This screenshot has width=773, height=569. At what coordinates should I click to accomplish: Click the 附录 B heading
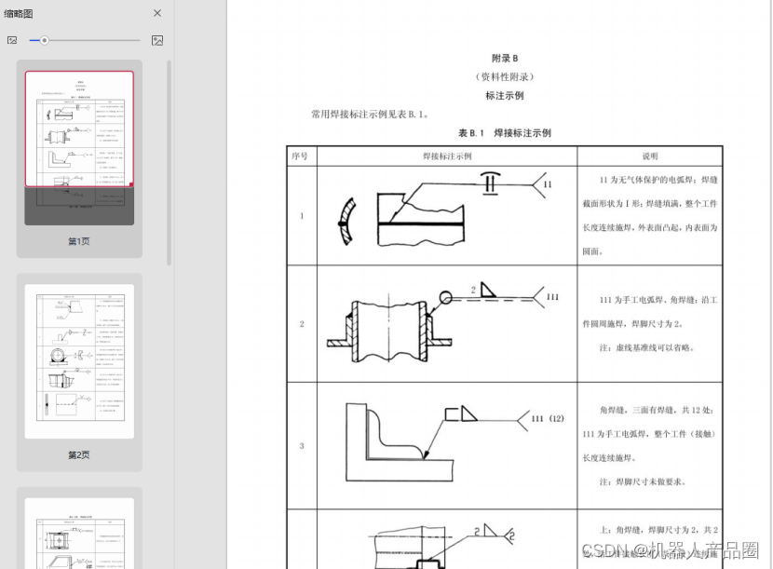(x=505, y=58)
